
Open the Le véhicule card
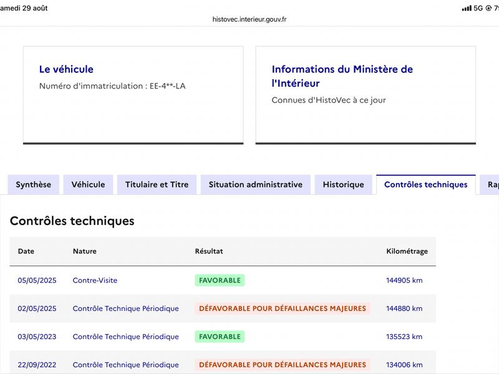(133, 95)
